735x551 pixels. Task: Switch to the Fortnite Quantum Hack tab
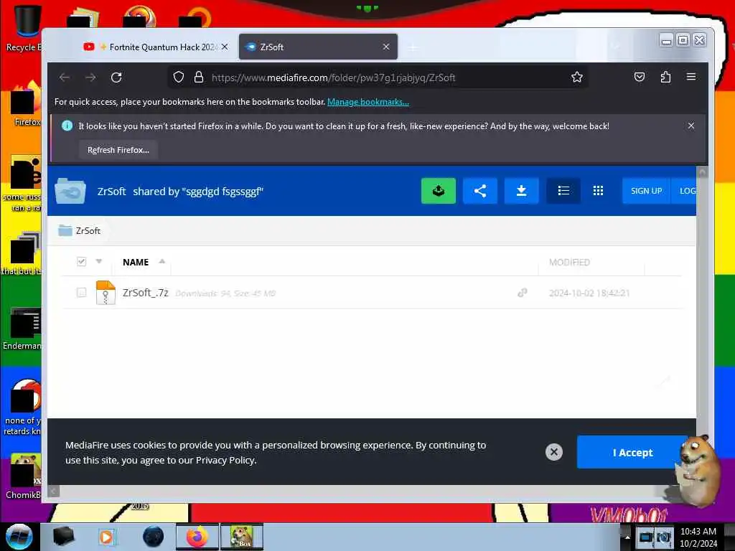tap(155, 47)
